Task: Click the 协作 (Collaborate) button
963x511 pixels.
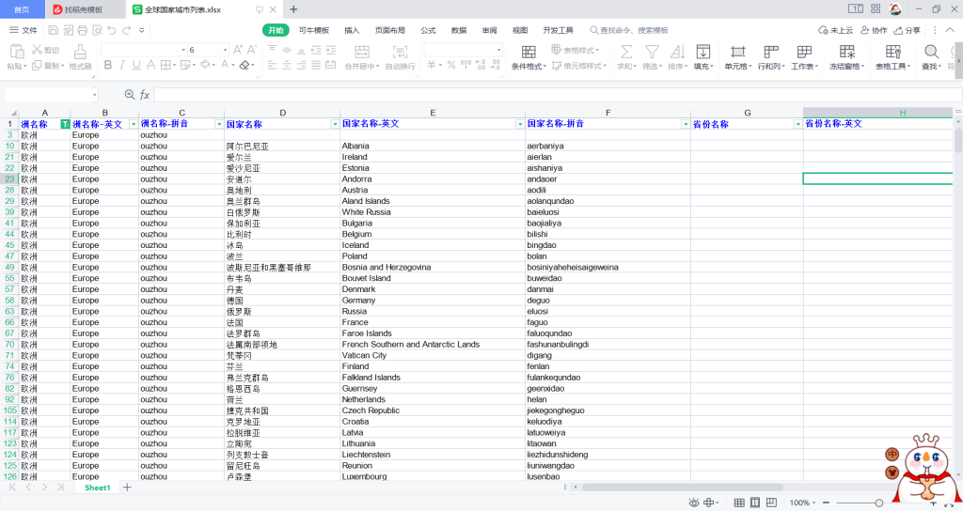Action: 874,30
